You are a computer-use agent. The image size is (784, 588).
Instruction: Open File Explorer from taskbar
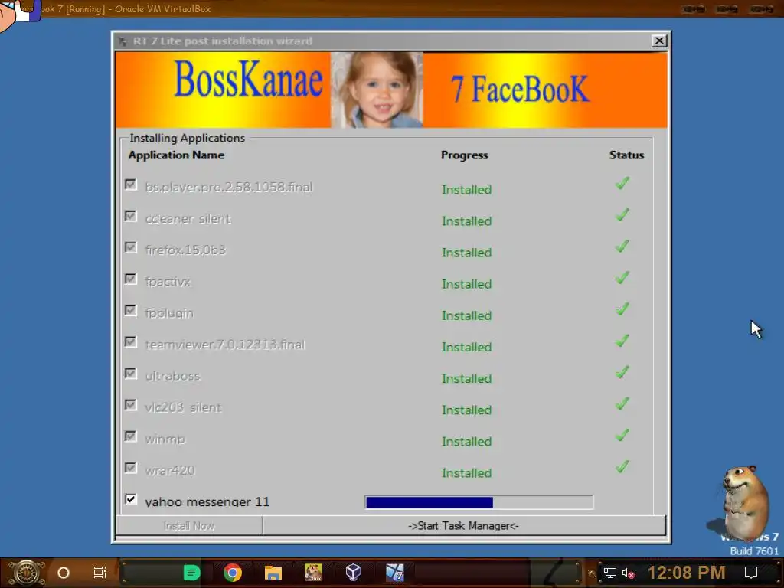coord(273,573)
